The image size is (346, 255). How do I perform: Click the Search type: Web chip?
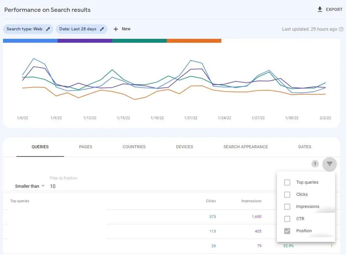(28, 29)
